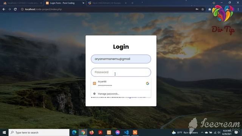
Task: Show hidden system tray icons
Action: coord(202,133)
